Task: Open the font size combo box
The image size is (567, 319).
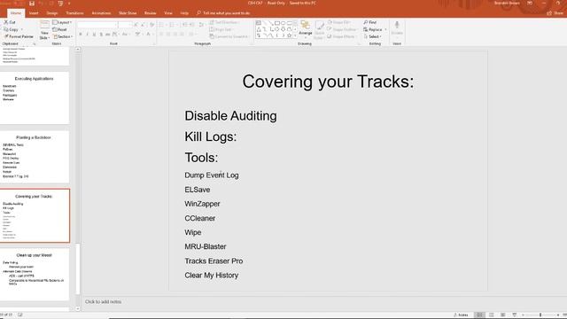Action: click(x=125, y=25)
